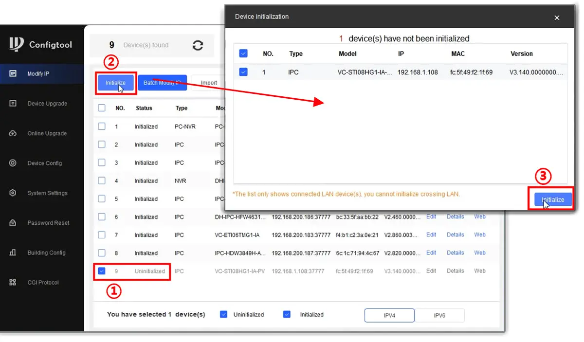Click Web for device 192.168.200.186

480,216
